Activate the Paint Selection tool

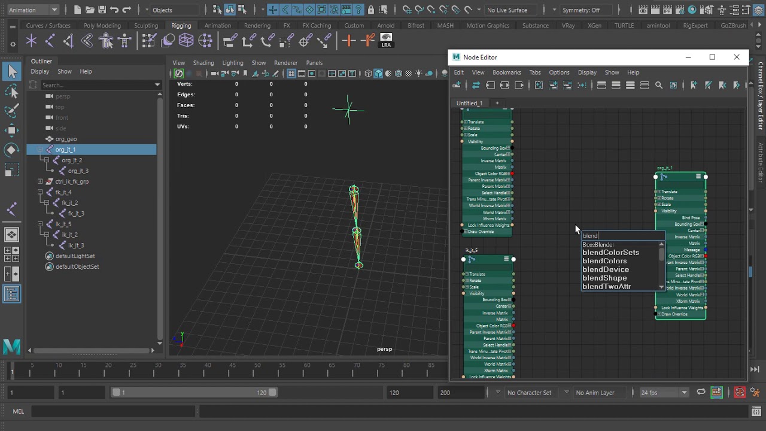(x=12, y=111)
